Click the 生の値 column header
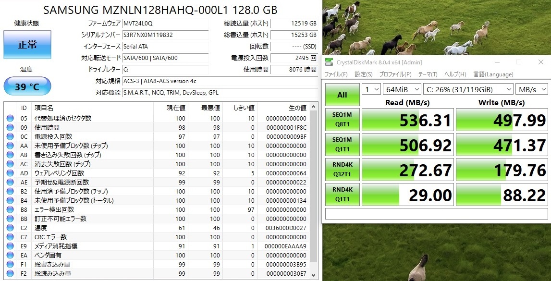This screenshot has height=281, width=551. 283,108
